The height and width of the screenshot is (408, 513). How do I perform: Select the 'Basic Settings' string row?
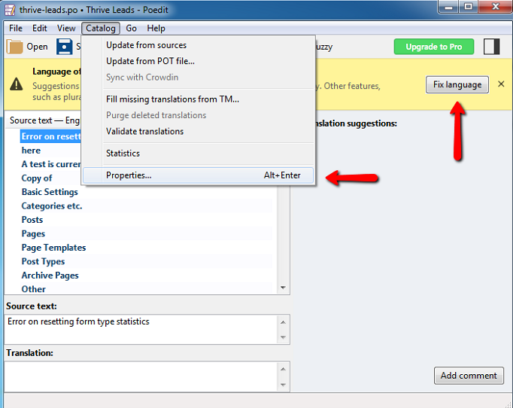pyautogui.click(x=146, y=192)
